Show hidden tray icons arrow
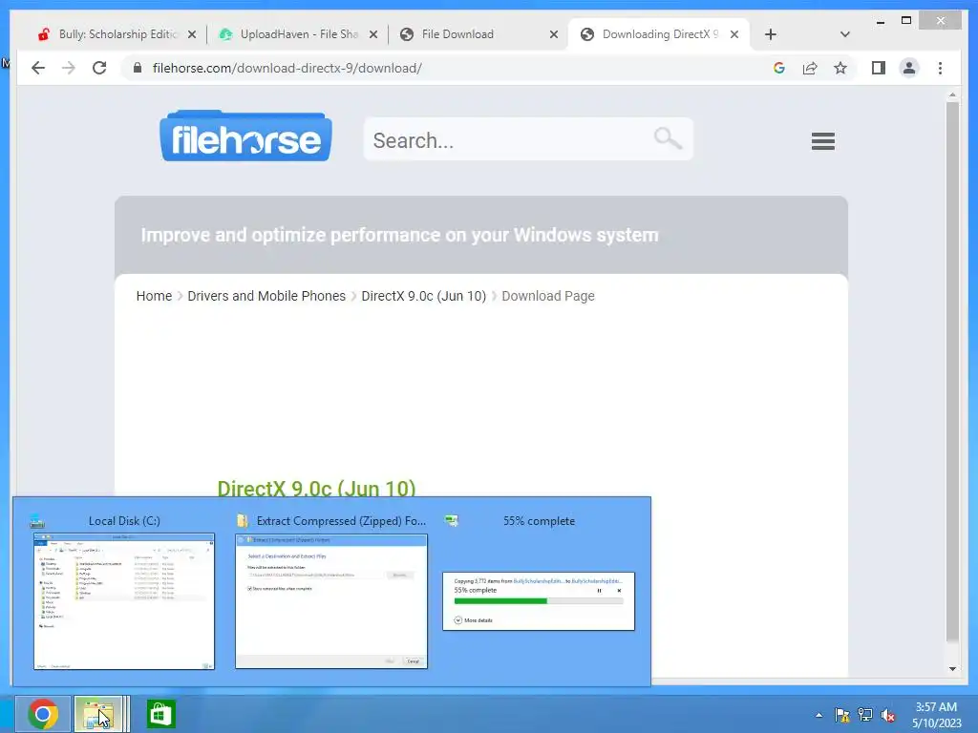The height and width of the screenshot is (733, 978). click(819, 715)
